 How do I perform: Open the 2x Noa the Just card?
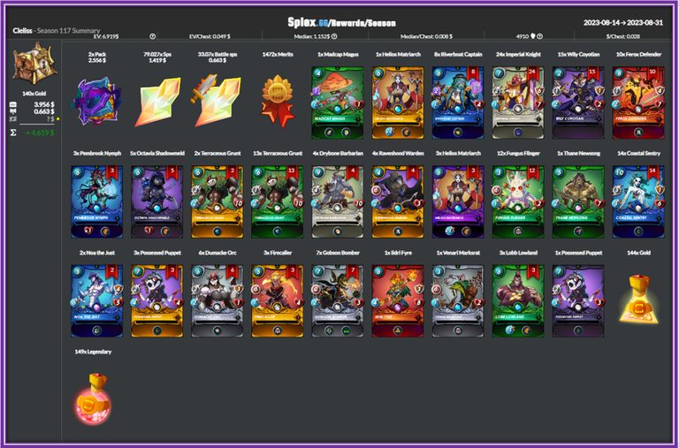click(x=96, y=300)
